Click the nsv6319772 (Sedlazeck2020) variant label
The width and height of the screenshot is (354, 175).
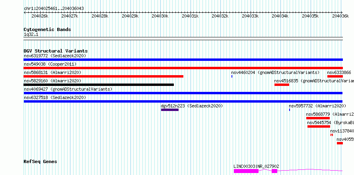click(55, 56)
